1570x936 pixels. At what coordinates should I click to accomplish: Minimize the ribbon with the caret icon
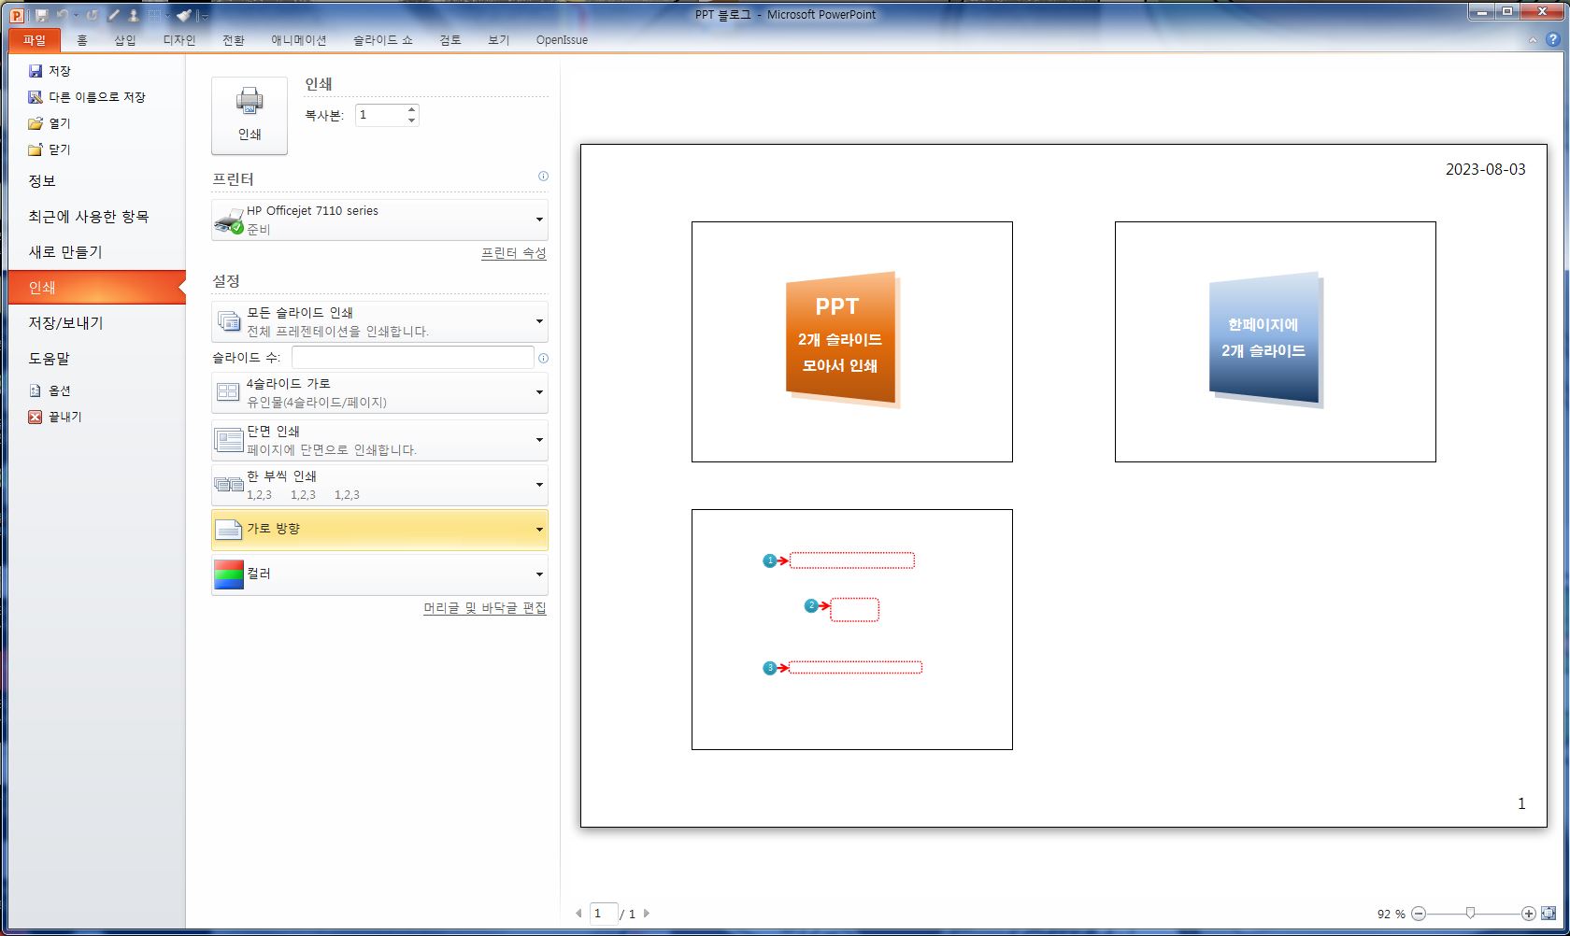1533,40
